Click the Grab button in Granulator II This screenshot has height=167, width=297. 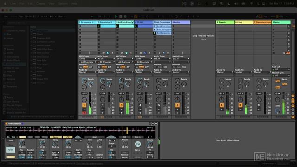(x=138, y=144)
